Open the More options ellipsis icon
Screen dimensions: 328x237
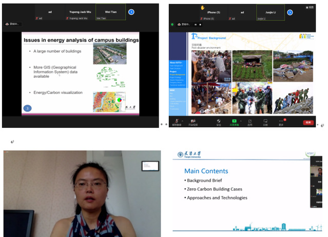(281, 121)
